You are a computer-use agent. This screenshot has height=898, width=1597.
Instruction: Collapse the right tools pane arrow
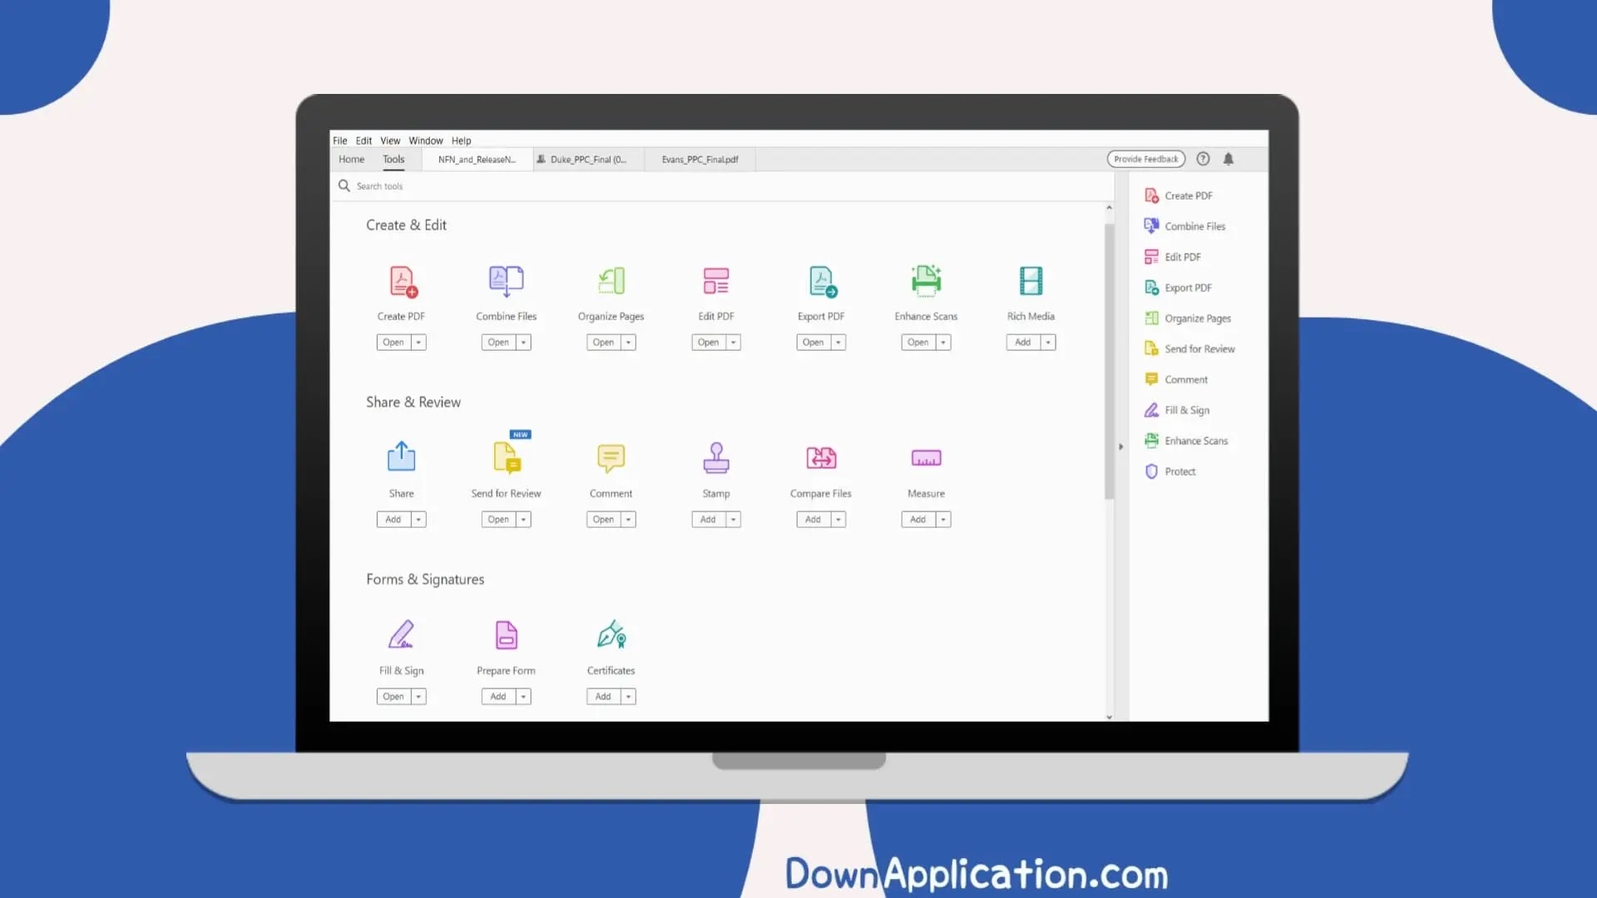[1120, 447]
